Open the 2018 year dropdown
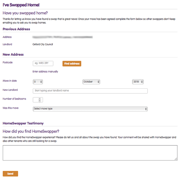The width and height of the screenshot is (180, 179). pyautogui.click(x=138, y=82)
